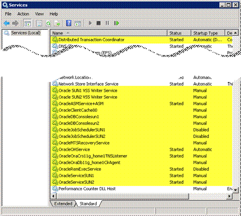Click the Back arrow toolbar icon

(7, 23)
